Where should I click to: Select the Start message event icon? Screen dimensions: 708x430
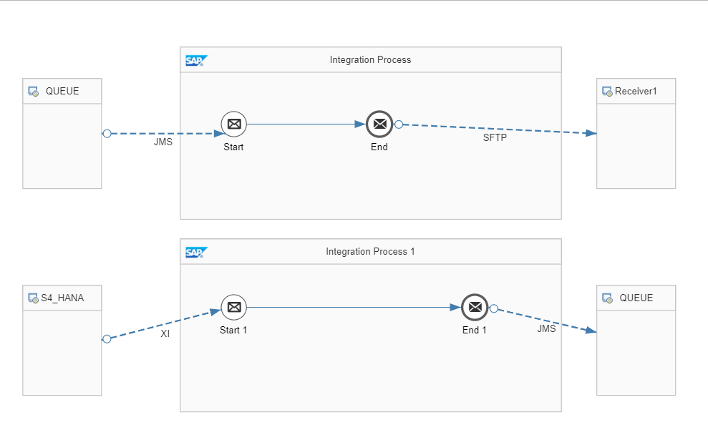pyautogui.click(x=233, y=124)
